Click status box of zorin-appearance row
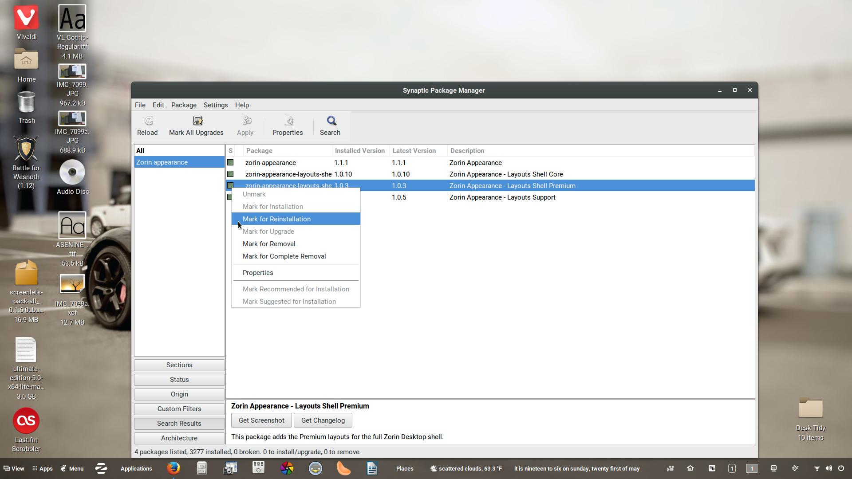 coord(230,163)
